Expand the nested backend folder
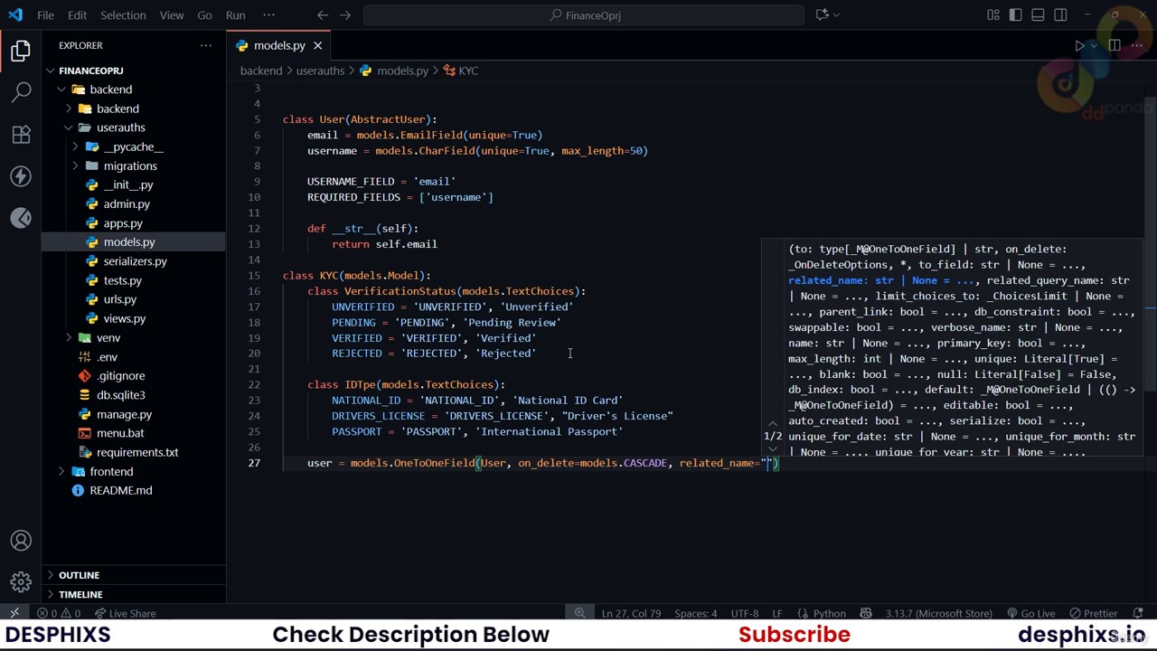This screenshot has height=651, width=1157. click(x=69, y=108)
